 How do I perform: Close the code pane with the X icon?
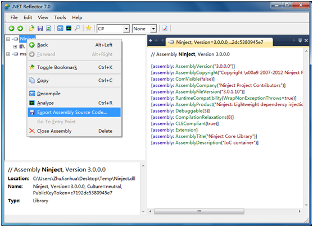tap(306, 40)
